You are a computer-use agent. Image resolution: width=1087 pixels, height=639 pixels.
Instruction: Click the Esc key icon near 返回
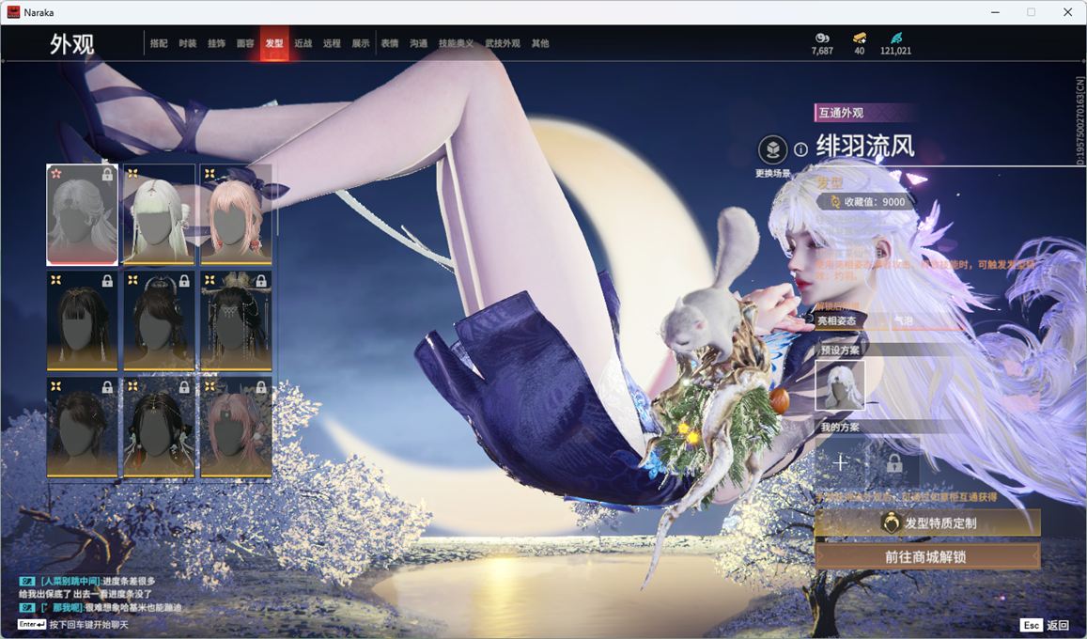pos(1031,625)
